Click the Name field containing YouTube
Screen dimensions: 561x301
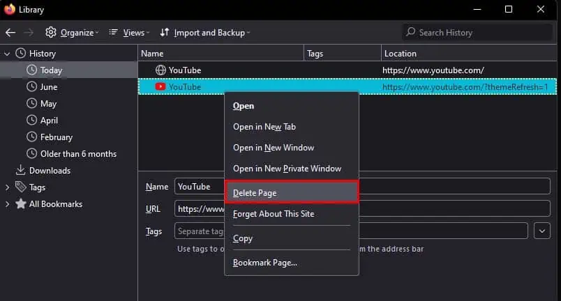pos(362,186)
